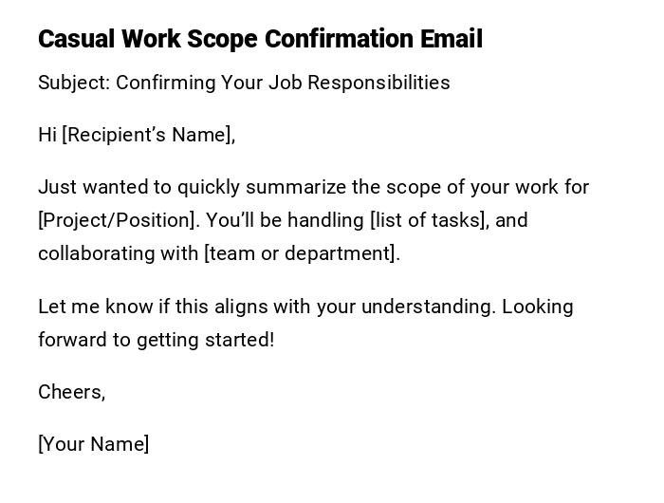Image resolution: width=664 pixels, height=503 pixels.
Task: Click the word 'Looking' in the second paragraph
Action: [x=538, y=307]
